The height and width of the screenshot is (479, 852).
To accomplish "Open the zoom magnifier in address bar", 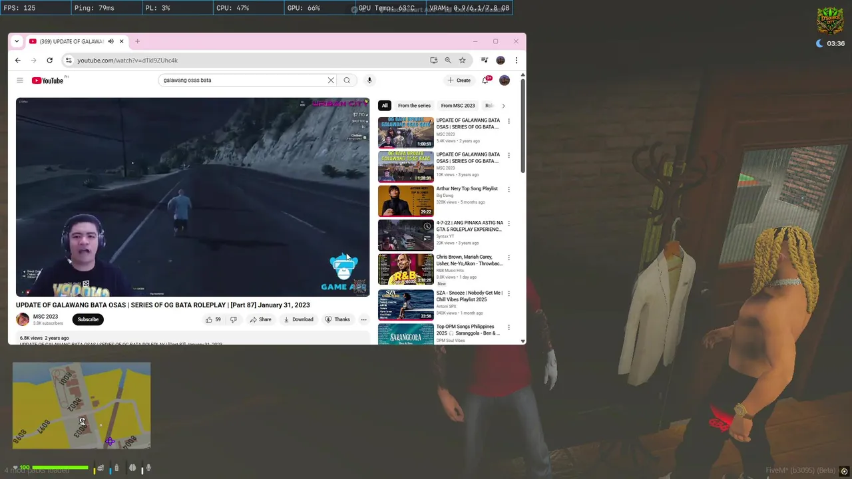I will pyautogui.click(x=448, y=60).
